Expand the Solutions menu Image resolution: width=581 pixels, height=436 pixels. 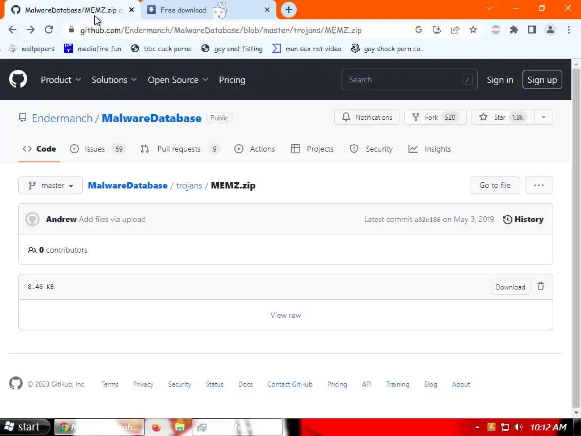(114, 79)
